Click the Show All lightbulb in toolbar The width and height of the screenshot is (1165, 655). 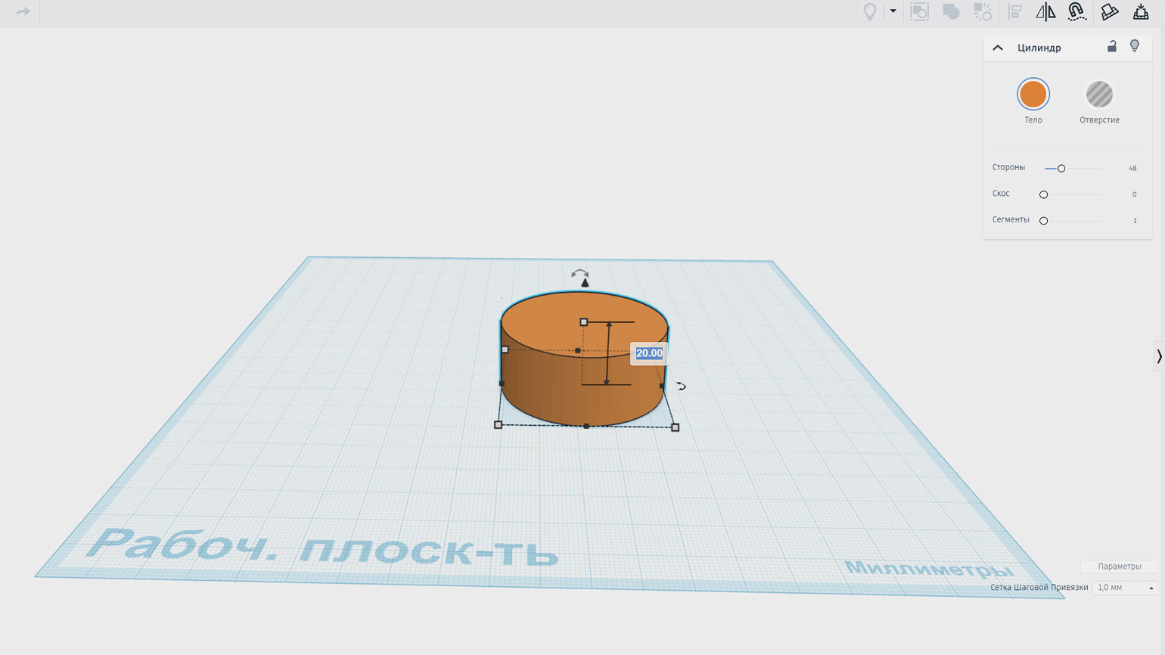click(870, 11)
